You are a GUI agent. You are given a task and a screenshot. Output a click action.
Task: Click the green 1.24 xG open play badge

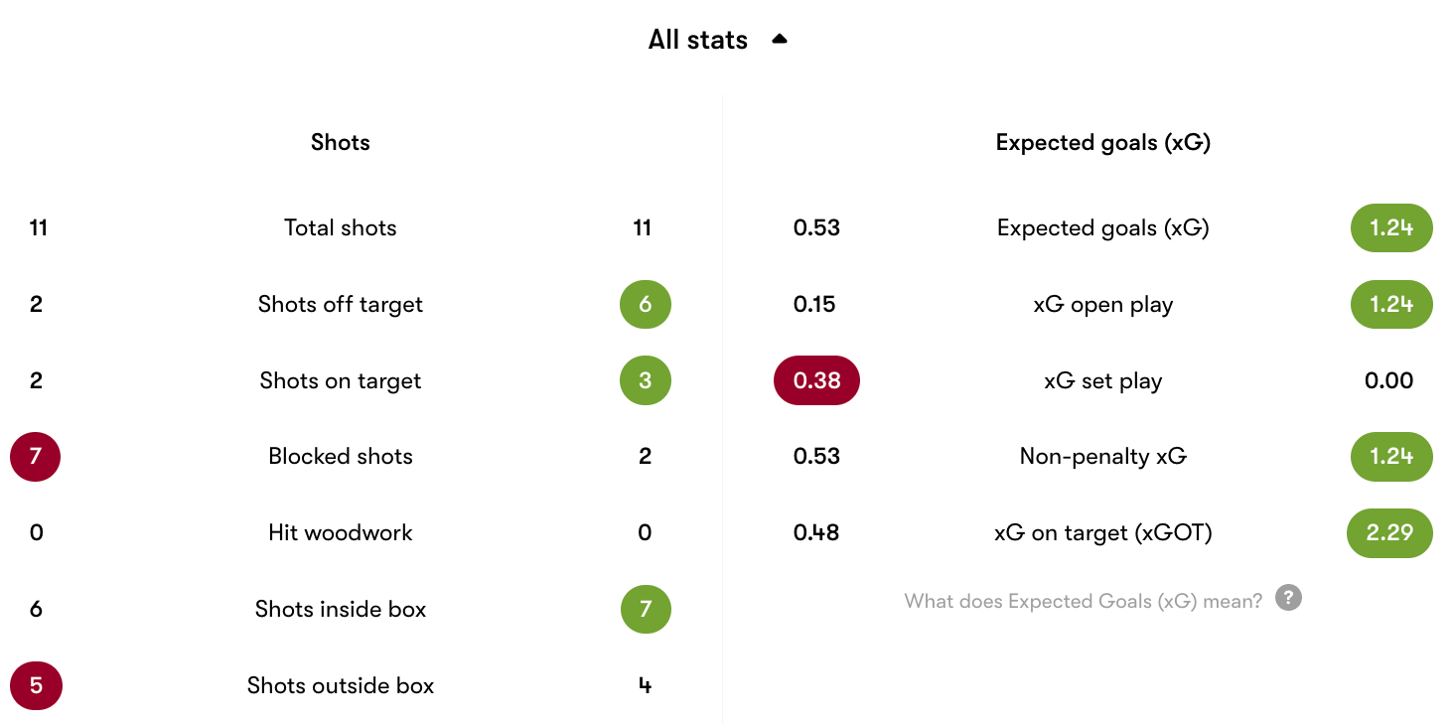tap(1391, 304)
